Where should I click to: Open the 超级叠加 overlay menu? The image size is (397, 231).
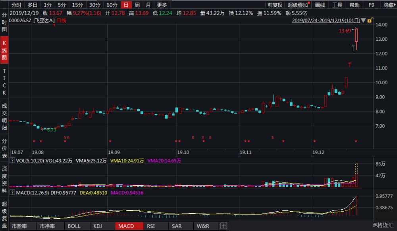297,5
